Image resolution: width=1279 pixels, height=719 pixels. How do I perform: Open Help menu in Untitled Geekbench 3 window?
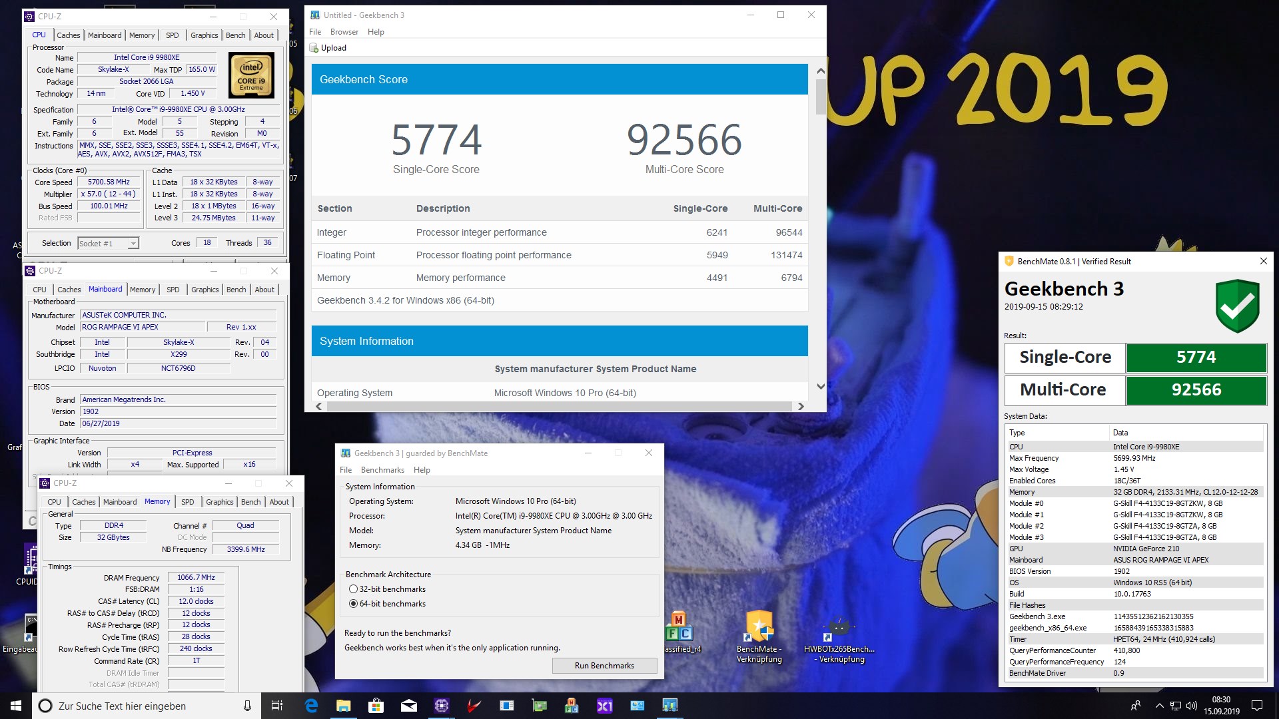pyautogui.click(x=376, y=32)
